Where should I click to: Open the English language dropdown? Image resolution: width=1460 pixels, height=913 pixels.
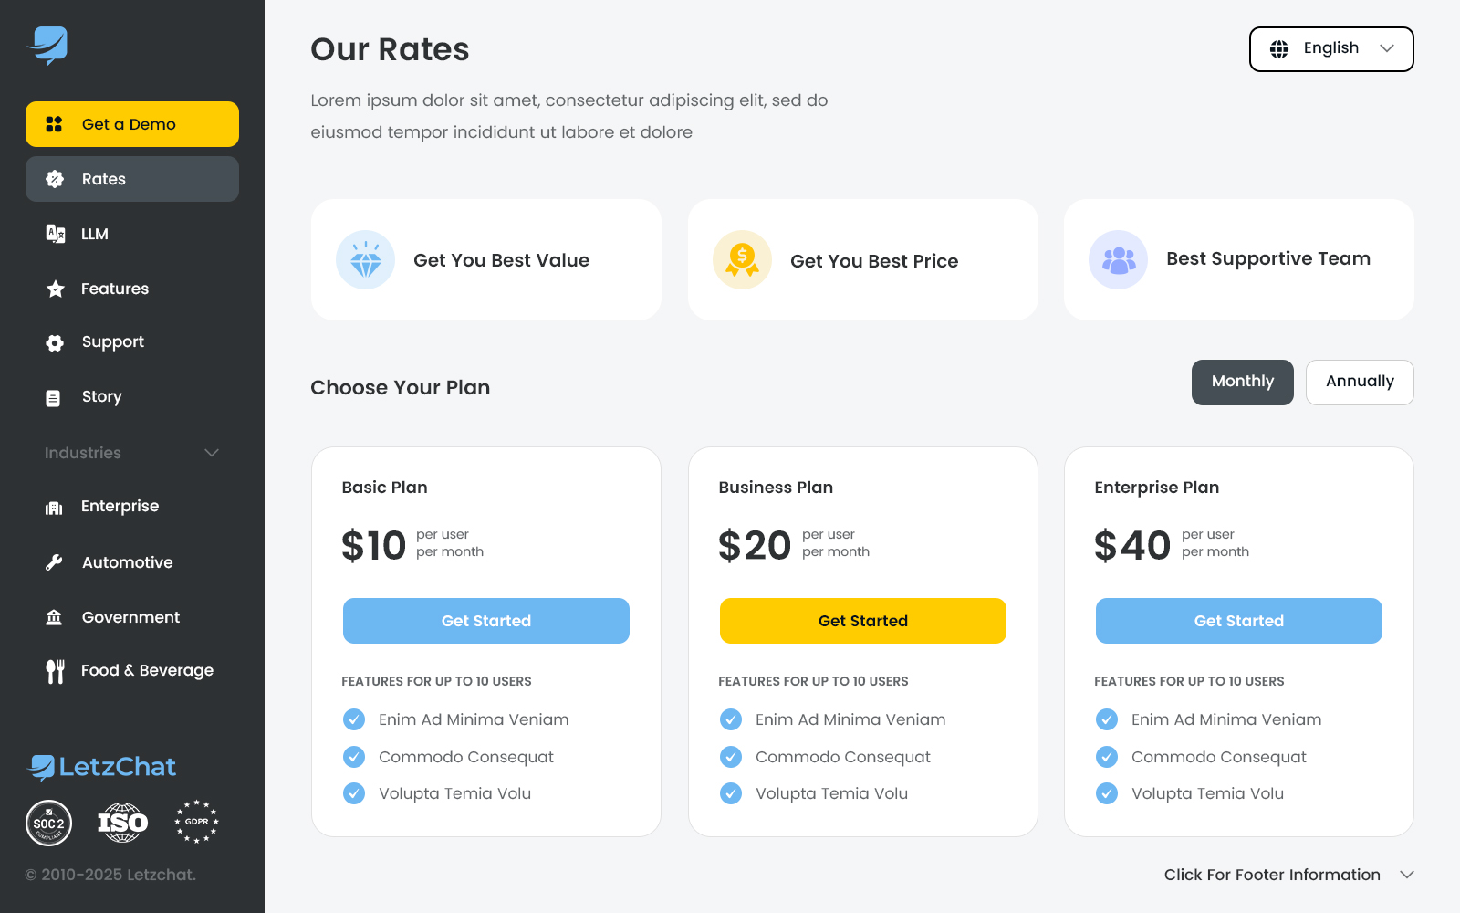click(x=1330, y=49)
